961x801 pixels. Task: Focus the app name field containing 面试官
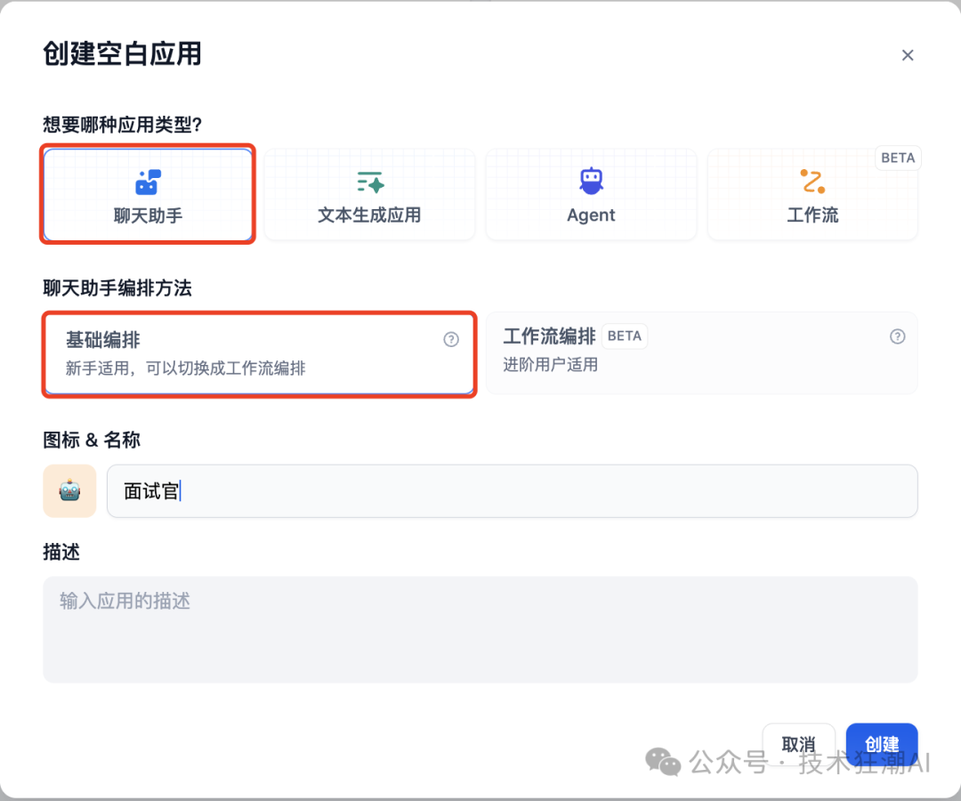click(x=512, y=490)
